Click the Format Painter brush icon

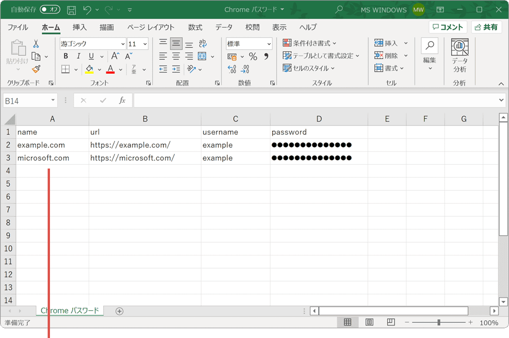click(x=36, y=69)
